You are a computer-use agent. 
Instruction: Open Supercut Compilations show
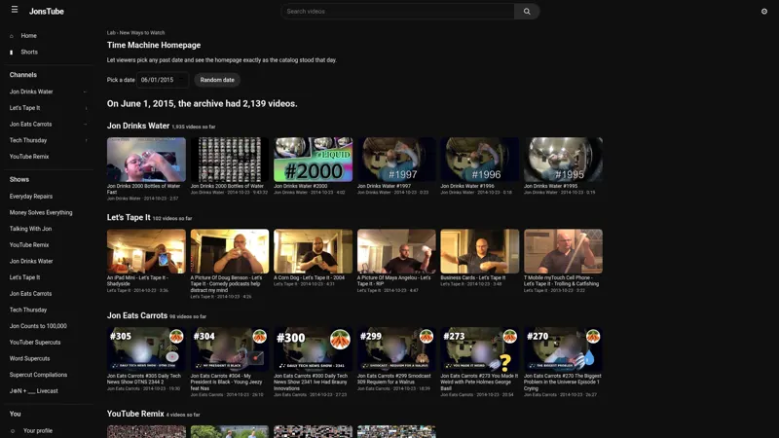38,375
